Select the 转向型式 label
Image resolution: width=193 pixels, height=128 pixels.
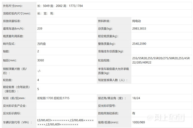coord(9,44)
